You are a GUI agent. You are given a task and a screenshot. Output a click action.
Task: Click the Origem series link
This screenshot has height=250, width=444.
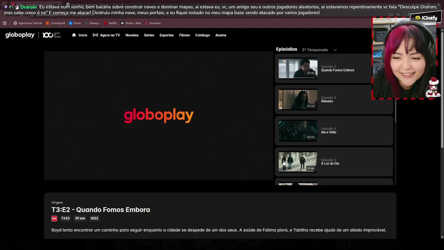57,202
